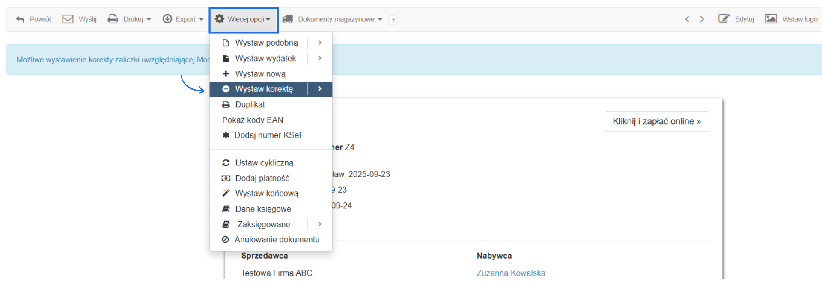
Task: Click the Dokumenty magazynowe truck icon
Action: (x=288, y=19)
